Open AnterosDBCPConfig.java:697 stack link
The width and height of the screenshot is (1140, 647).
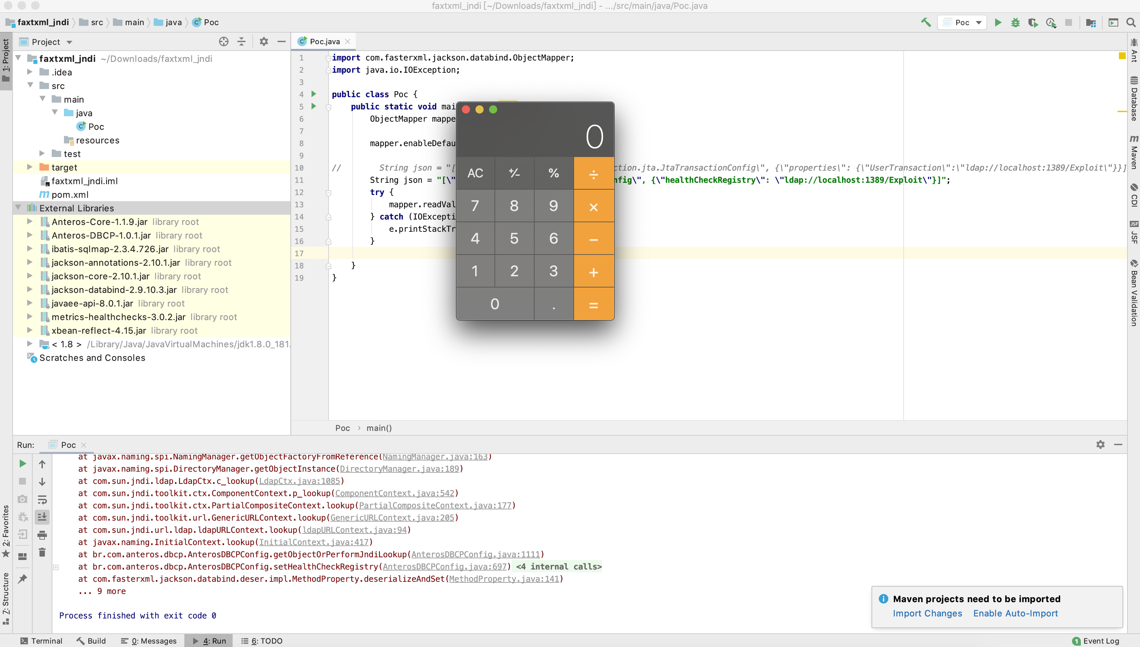click(x=445, y=566)
